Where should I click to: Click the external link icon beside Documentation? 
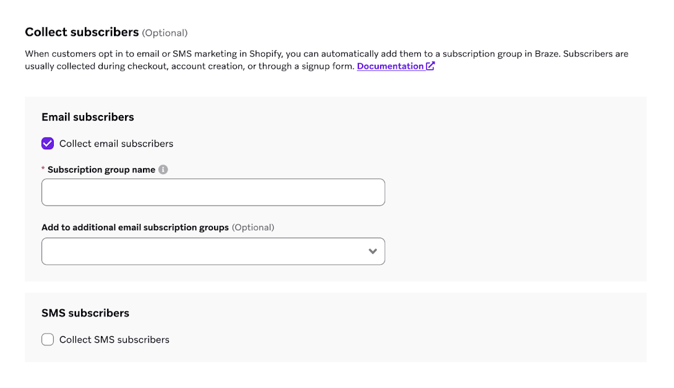pos(431,66)
